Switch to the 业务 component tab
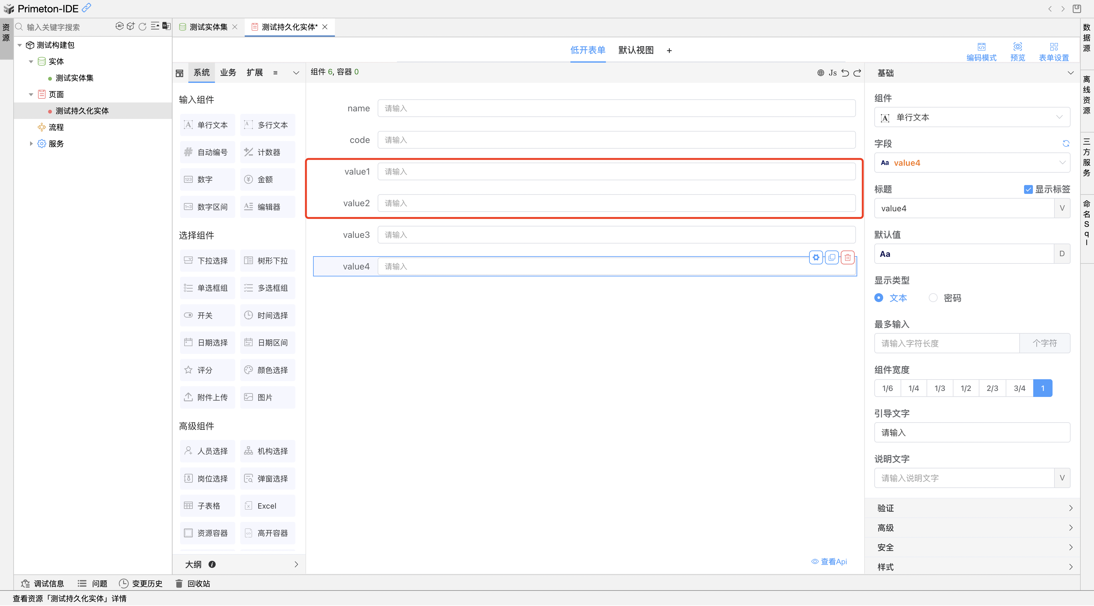Screen dimensions: 1094x606 (228, 72)
